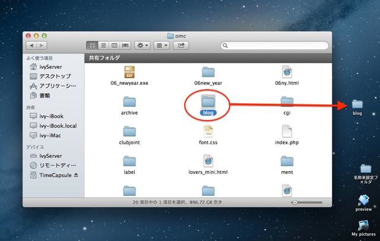Open the 06ny.html file
380x241 pixels.
[x=286, y=73]
